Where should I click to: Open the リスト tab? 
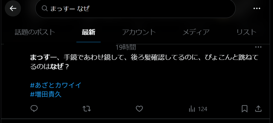[x=246, y=32]
